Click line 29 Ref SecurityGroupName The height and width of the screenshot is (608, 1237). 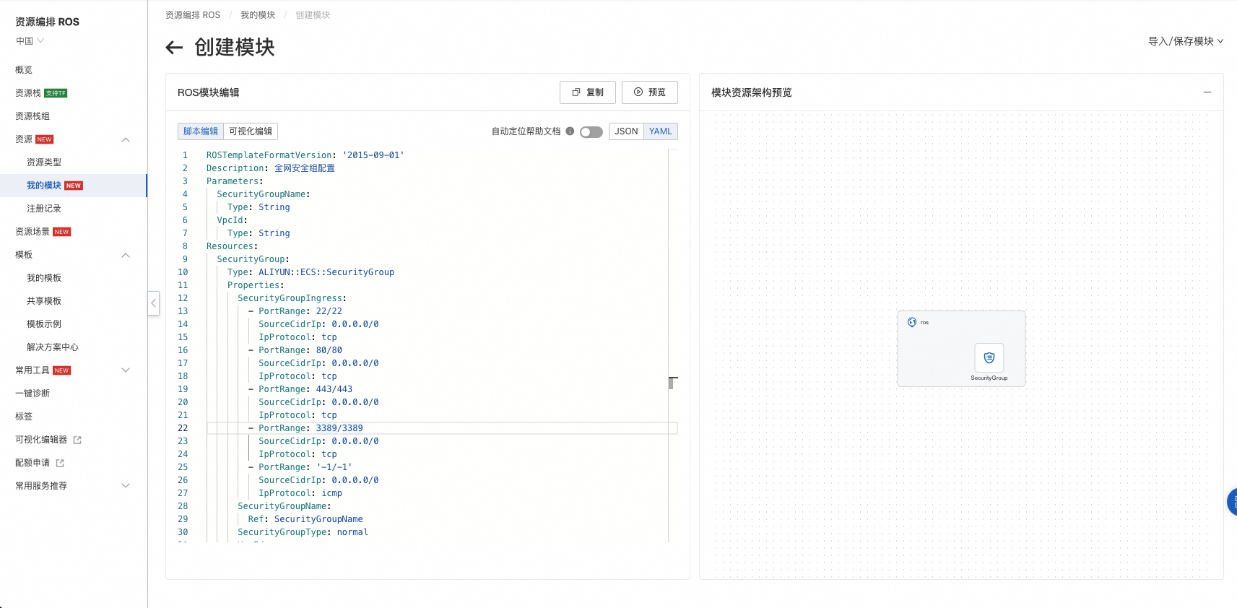point(305,519)
